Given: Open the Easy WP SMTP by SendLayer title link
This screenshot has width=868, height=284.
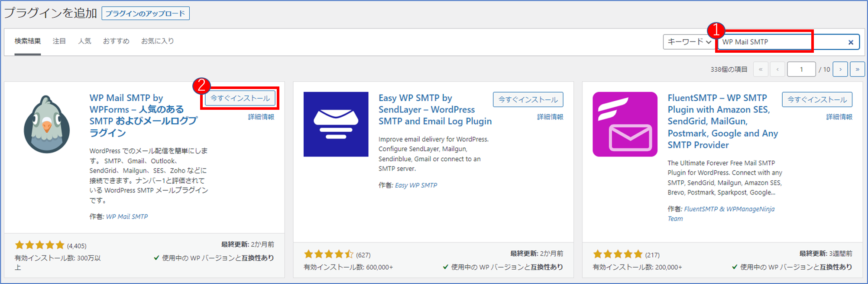Looking at the screenshot, I should (x=435, y=110).
